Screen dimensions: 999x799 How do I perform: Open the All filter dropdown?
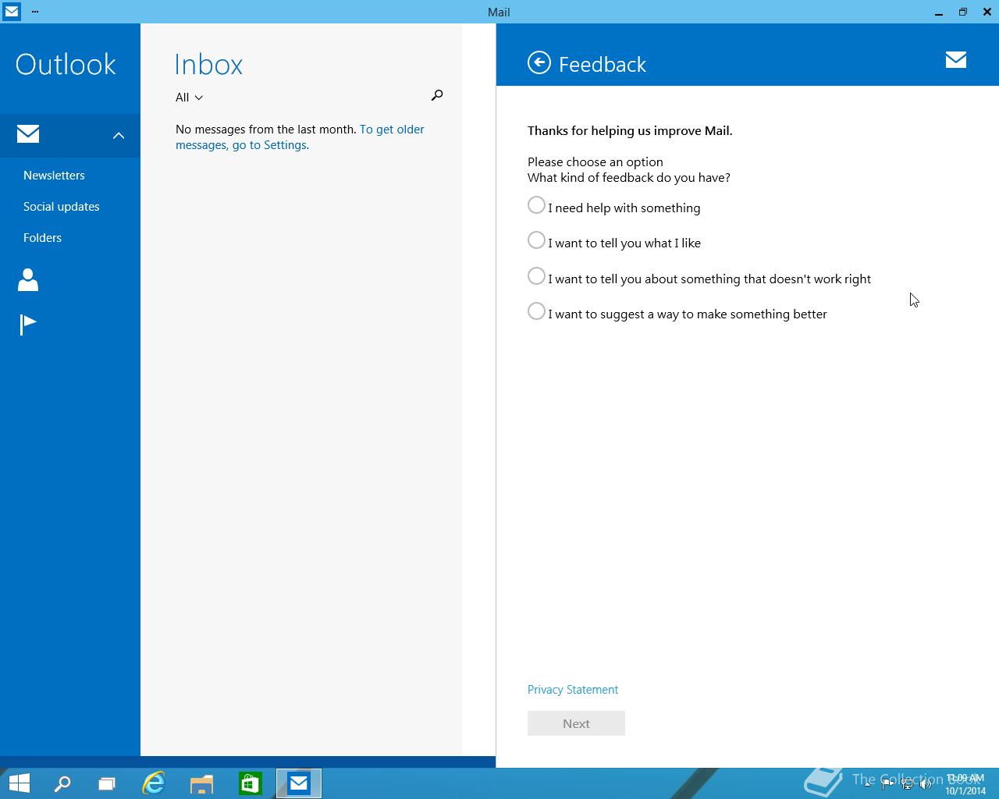coord(189,98)
